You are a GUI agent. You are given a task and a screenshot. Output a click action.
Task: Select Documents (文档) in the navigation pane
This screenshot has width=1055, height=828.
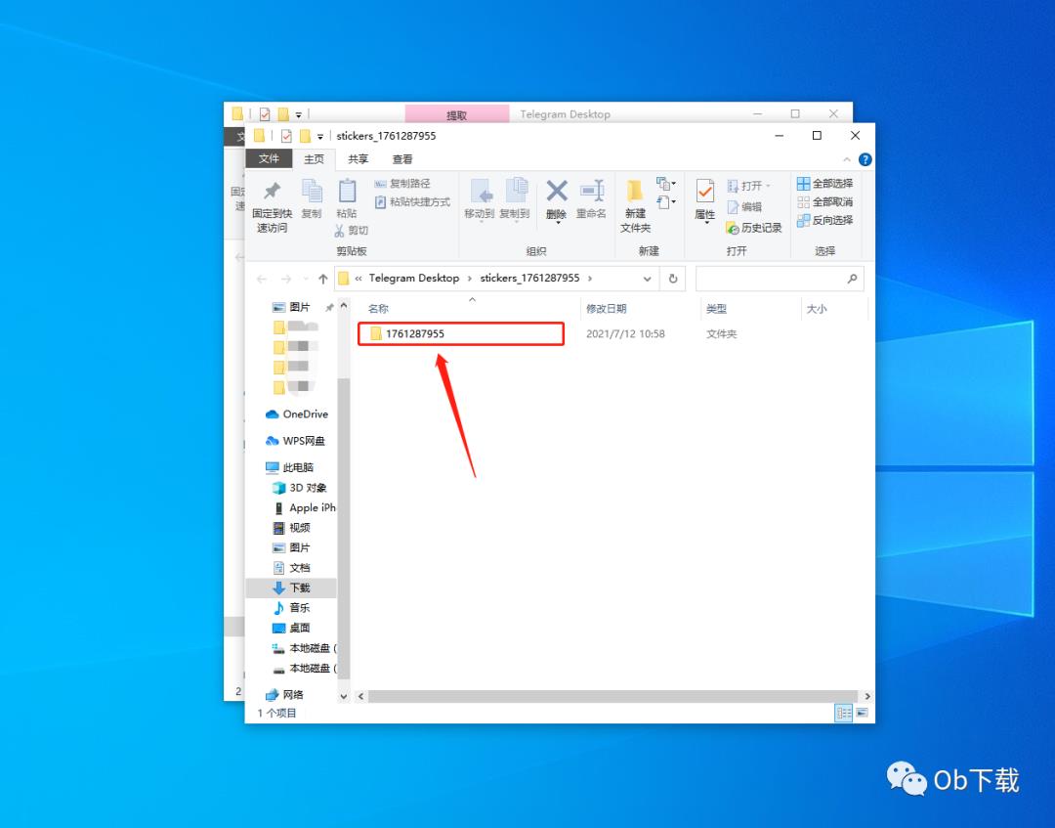tap(292, 568)
